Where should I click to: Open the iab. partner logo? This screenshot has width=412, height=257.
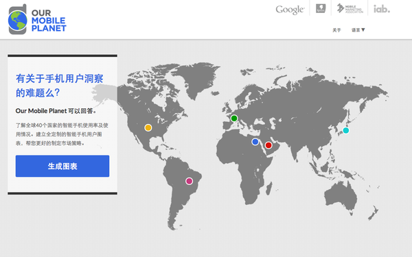[382, 9]
